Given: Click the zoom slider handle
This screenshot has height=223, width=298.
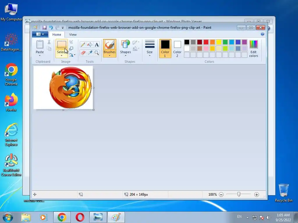Looking at the screenshot, I should (239, 194).
